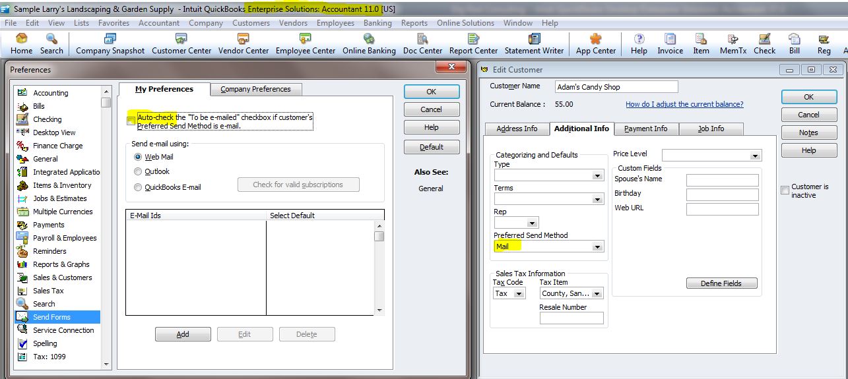Click Notes in Edit Customer window
Viewport: 848px width, 379px height.
(808, 132)
